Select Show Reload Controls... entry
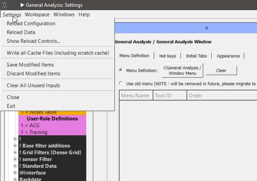 (x=57, y=41)
